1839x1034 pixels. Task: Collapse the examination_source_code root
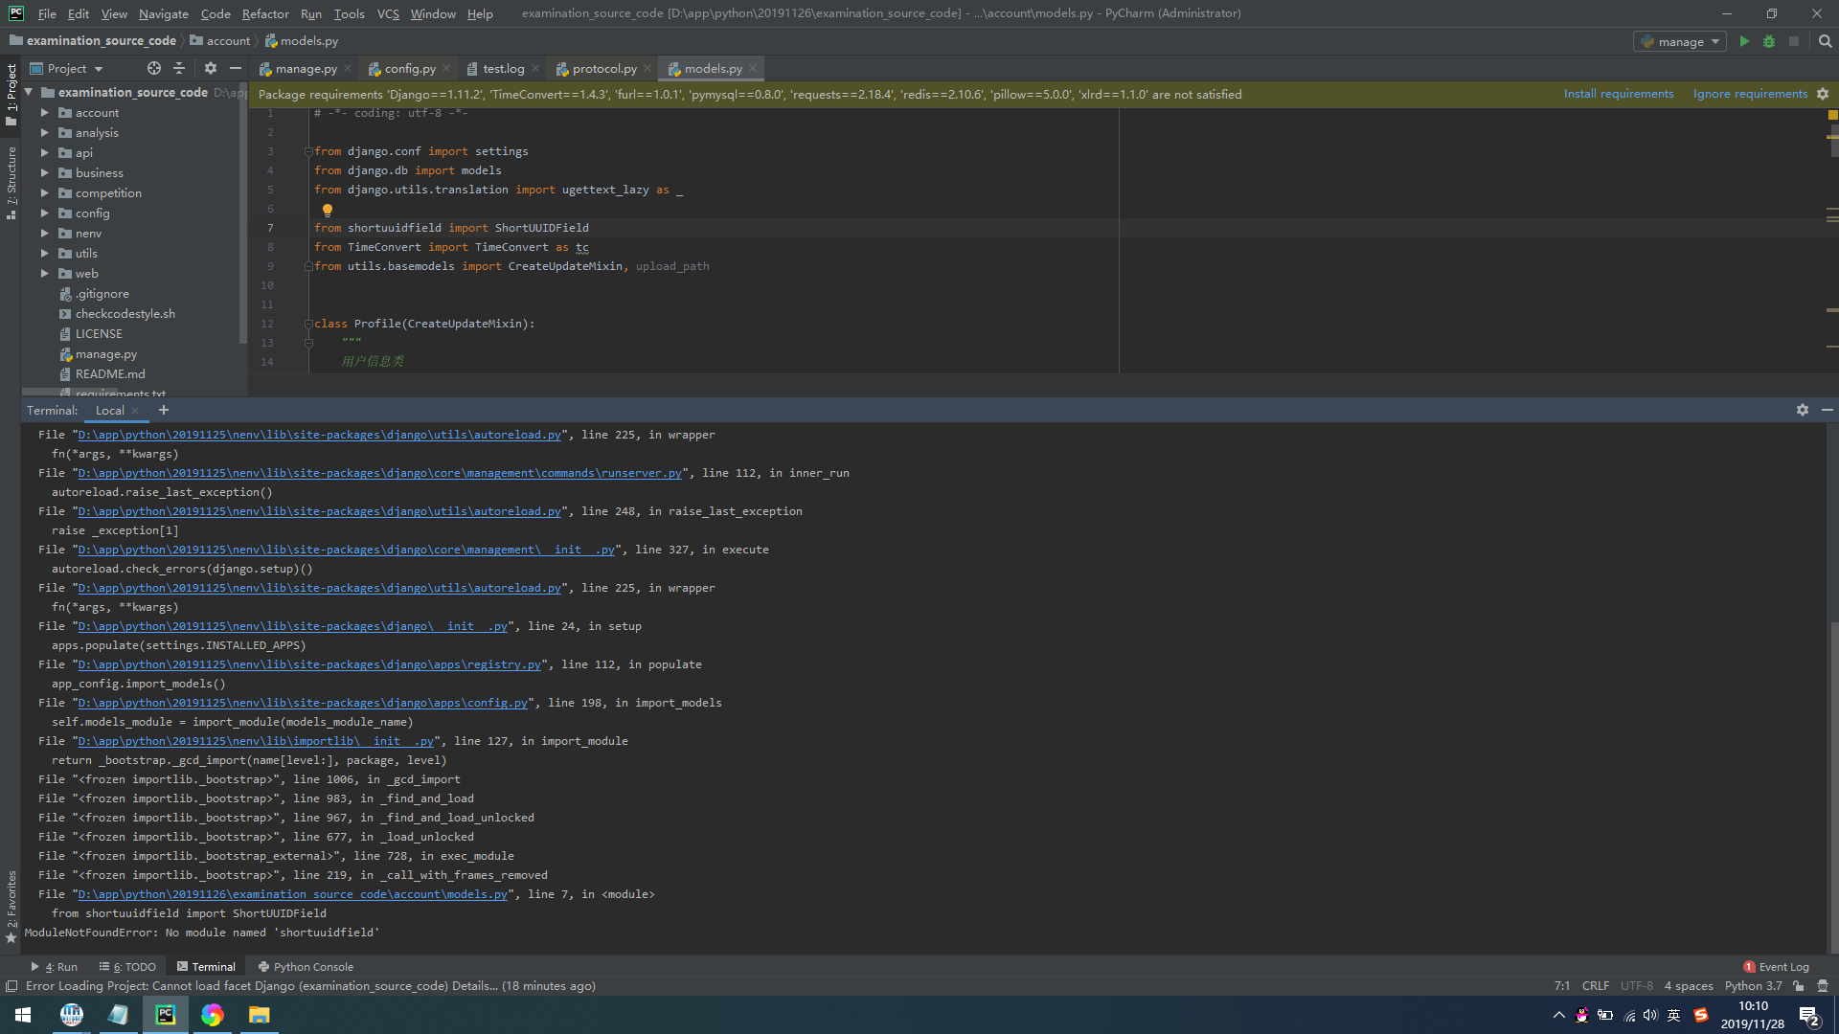29,93
